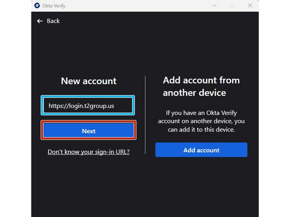Close the Okta Verify window

point(250,5)
